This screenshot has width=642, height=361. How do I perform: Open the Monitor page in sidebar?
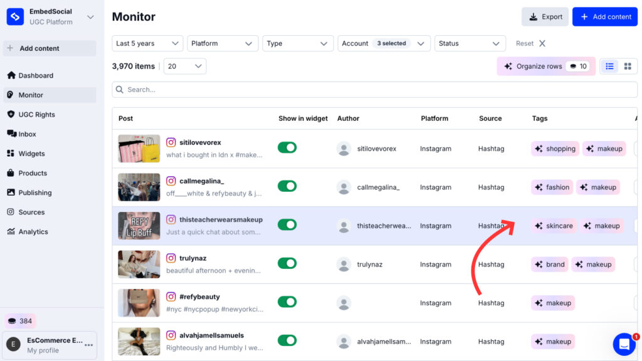[50, 95]
